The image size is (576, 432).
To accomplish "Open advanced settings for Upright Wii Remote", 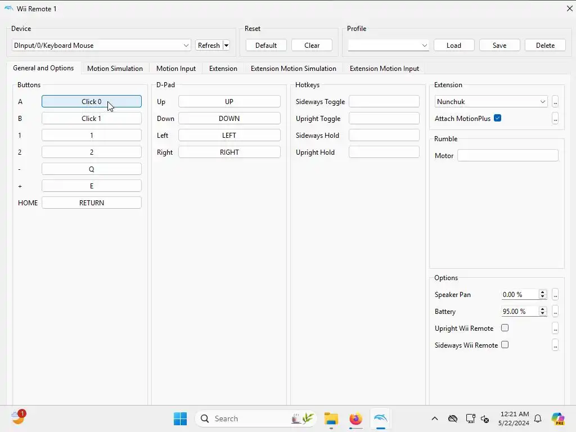I will (x=555, y=328).
